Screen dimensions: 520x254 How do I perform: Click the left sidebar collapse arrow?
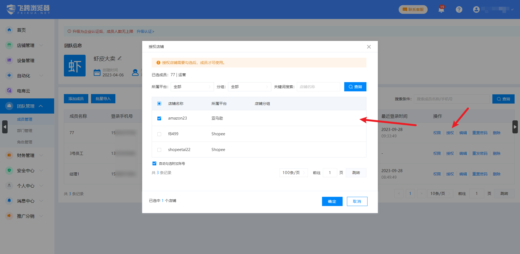click(x=5, y=127)
